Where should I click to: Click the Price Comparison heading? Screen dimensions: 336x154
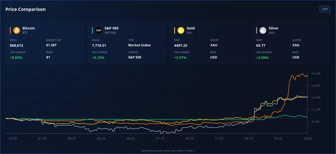[25, 9]
